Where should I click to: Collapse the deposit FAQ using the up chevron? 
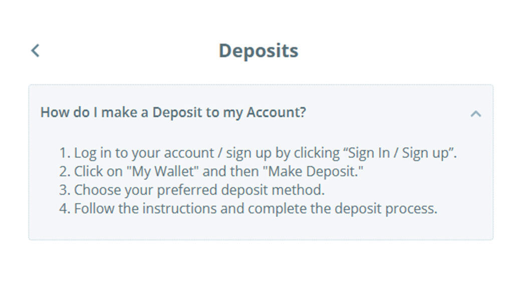pyautogui.click(x=476, y=113)
